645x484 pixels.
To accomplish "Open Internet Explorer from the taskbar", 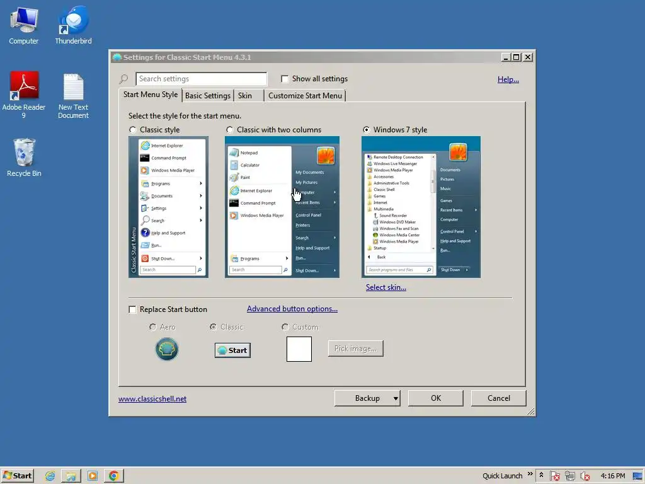I will (x=50, y=476).
